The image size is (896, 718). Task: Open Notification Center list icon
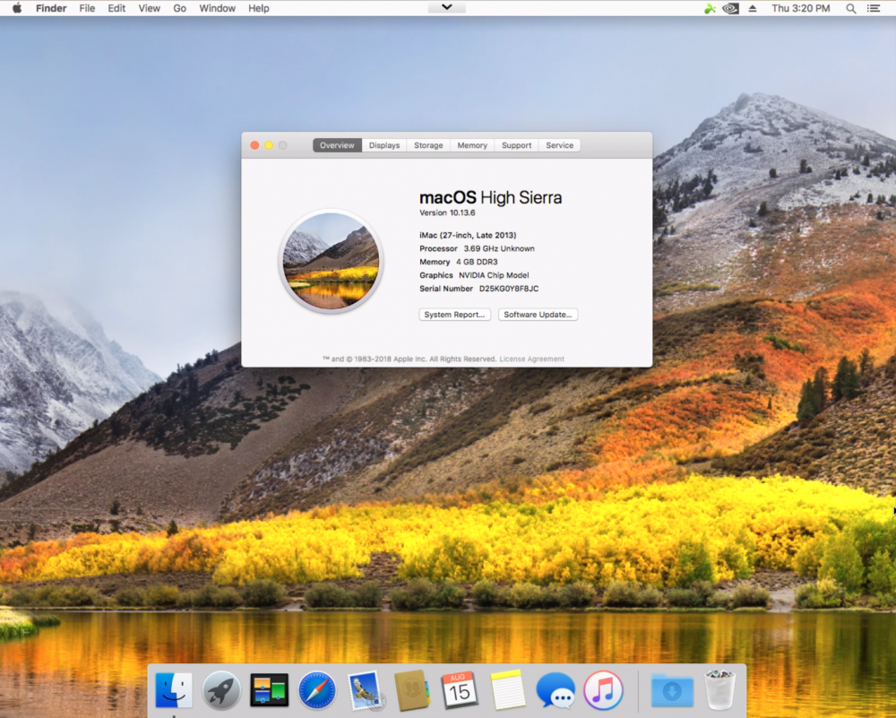coord(873,9)
